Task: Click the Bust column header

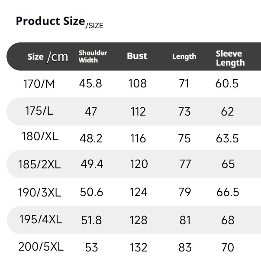Action: 137,56
